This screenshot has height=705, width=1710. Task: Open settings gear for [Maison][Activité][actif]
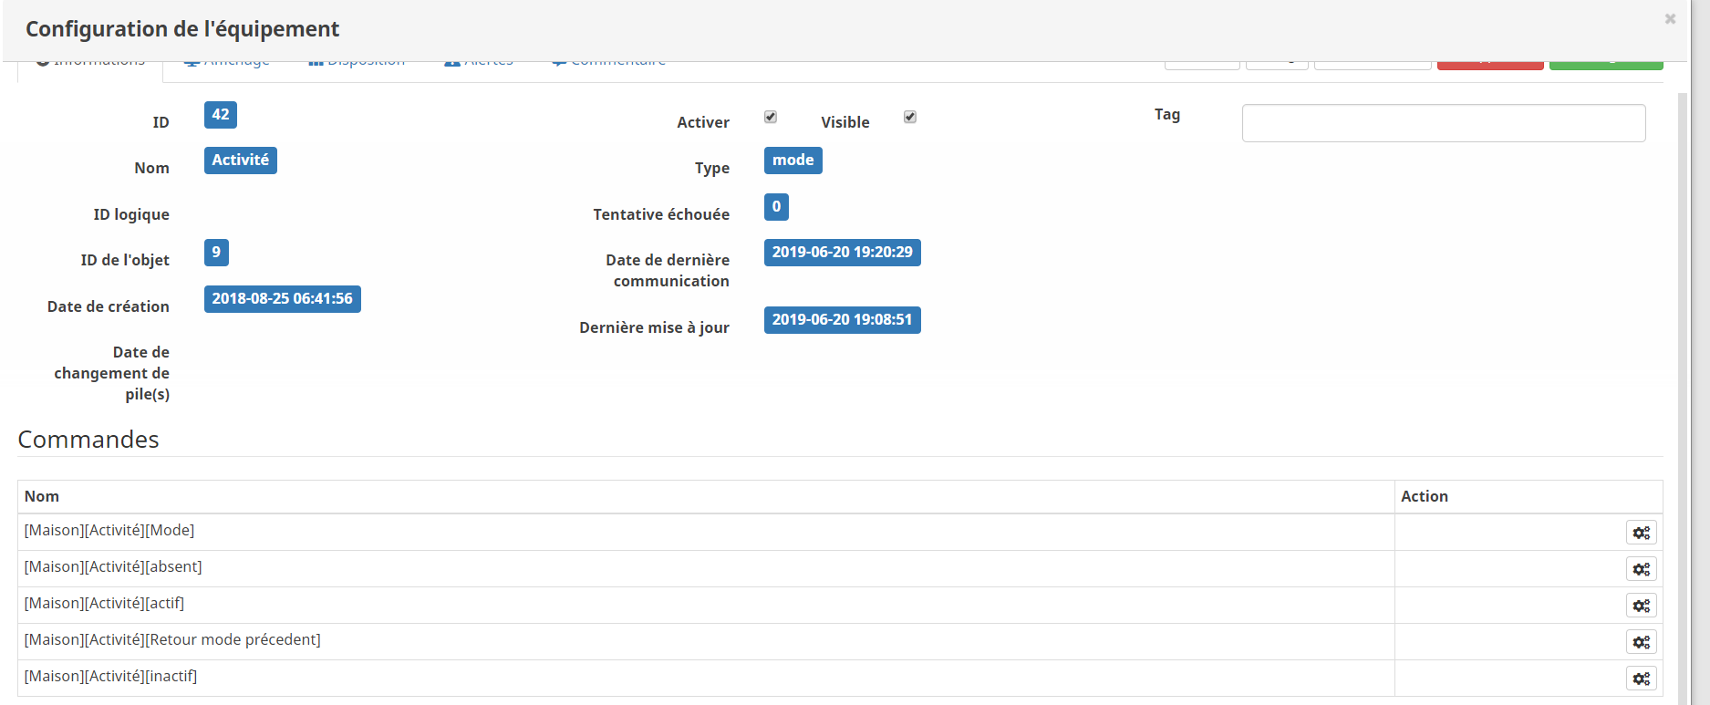point(1641,606)
